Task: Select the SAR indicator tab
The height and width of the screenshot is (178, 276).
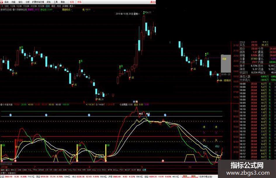Action: click(x=89, y=170)
